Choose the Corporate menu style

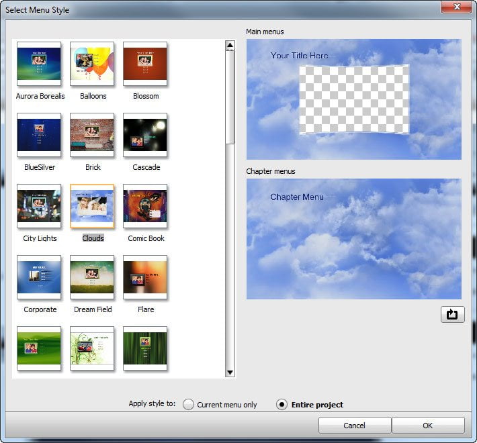pyautogui.click(x=39, y=277)
